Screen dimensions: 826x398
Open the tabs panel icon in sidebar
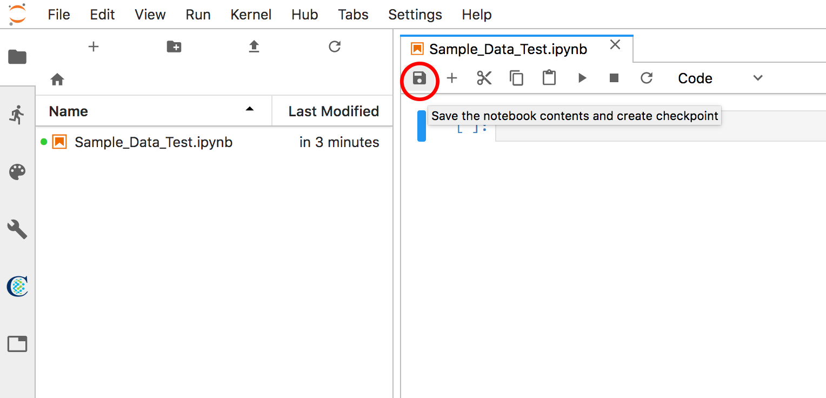coord(17,344)
